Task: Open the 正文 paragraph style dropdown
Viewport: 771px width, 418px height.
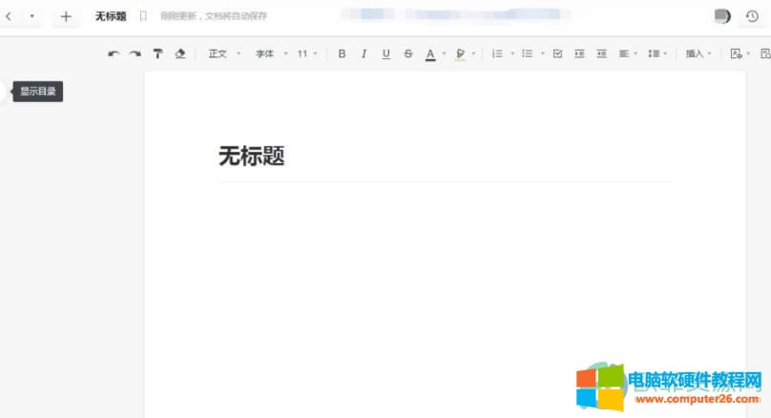Action: tap(224, 54)
